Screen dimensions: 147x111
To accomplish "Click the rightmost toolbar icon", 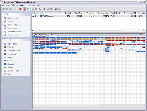I will pos(60,9).
